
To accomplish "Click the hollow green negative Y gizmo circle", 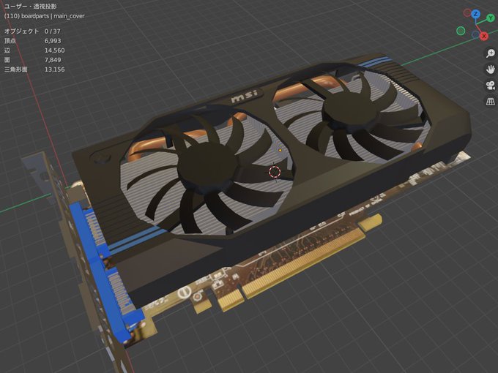I will click(461, 31).
